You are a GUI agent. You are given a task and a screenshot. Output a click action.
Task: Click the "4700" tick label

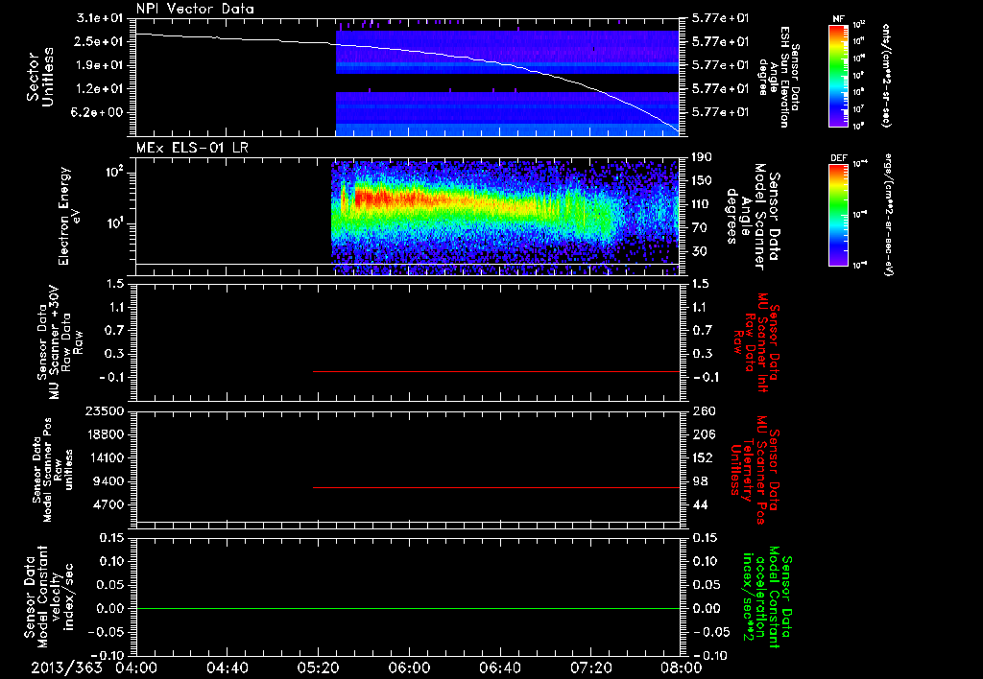click(x=109, y=504)
